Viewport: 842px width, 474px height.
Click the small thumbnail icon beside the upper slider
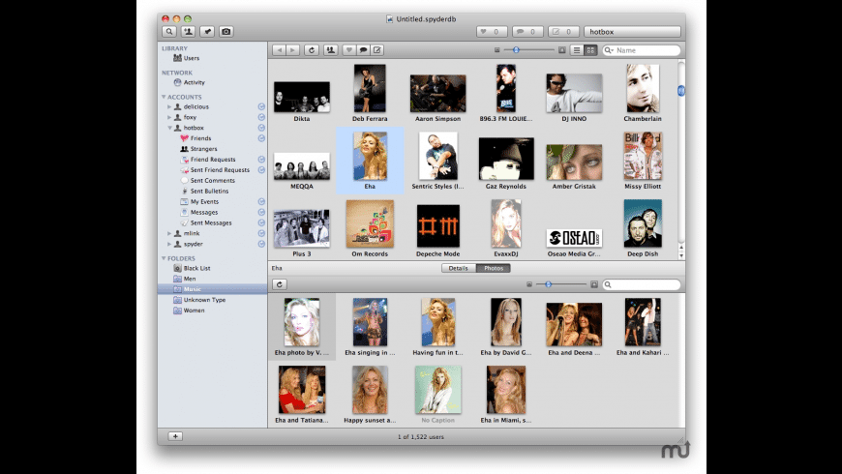click(497, 50)
